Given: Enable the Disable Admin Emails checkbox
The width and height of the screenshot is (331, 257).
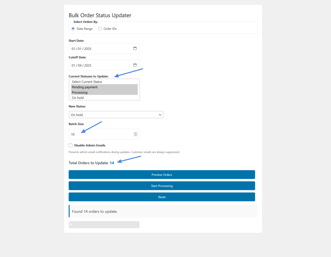Looking at the screenshot, I should coord(71,146).
